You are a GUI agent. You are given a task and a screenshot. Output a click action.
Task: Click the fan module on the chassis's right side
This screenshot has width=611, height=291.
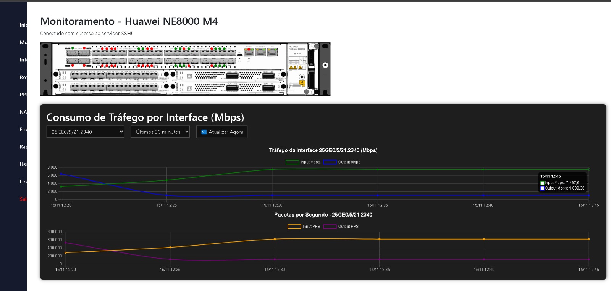(312, 69)
